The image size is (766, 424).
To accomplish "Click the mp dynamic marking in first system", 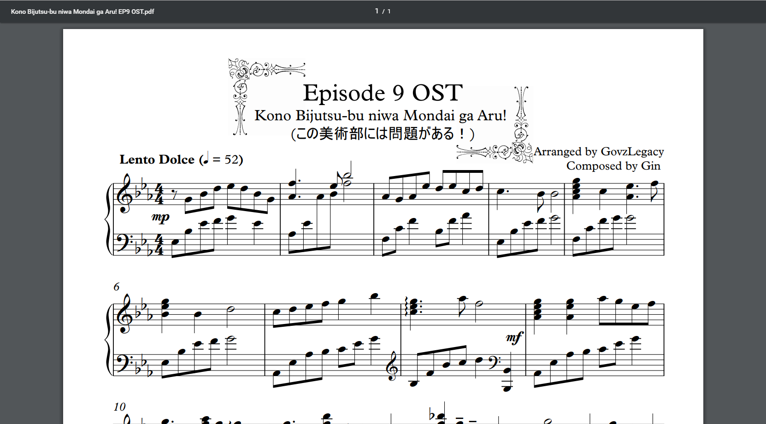I will pyautogui.click(x=160, y=217).
